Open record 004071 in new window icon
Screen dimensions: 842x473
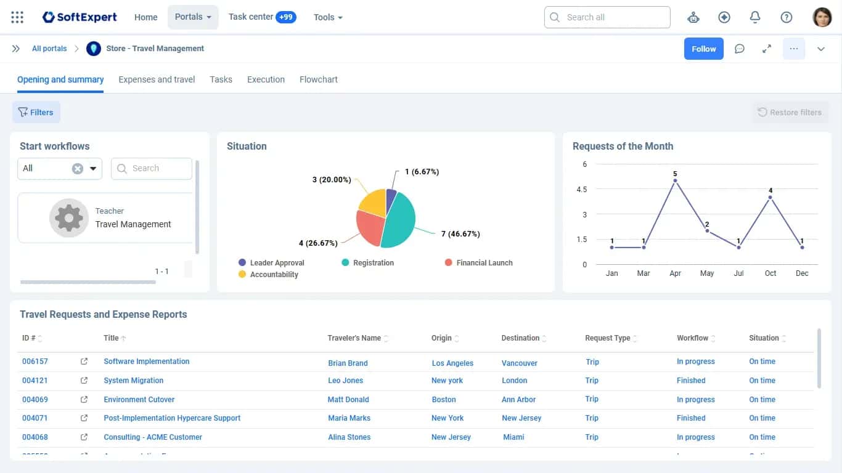tap(84, 418)
